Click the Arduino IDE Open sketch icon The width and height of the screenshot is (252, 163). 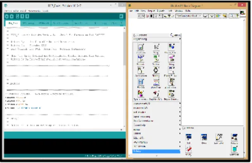(22, 16)
